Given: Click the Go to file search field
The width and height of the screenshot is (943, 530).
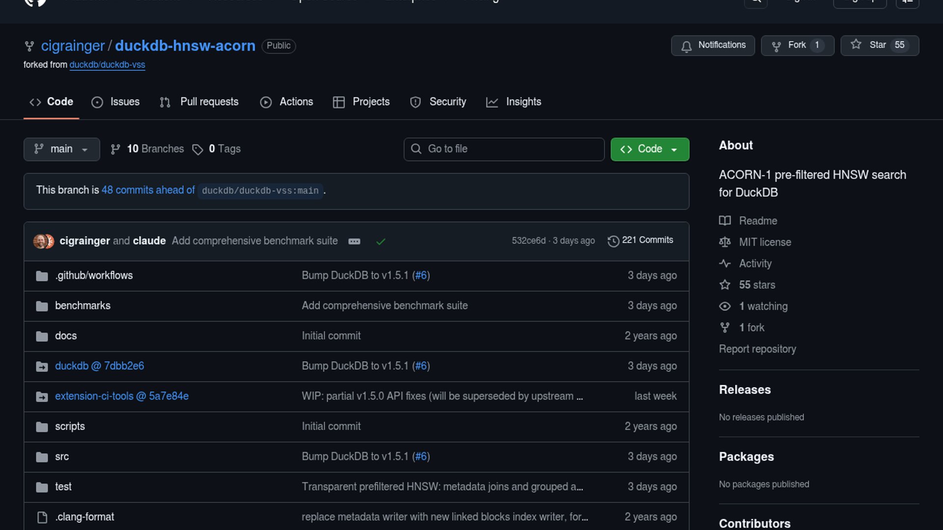Looking at the screenshot, I should click(504, 149).
